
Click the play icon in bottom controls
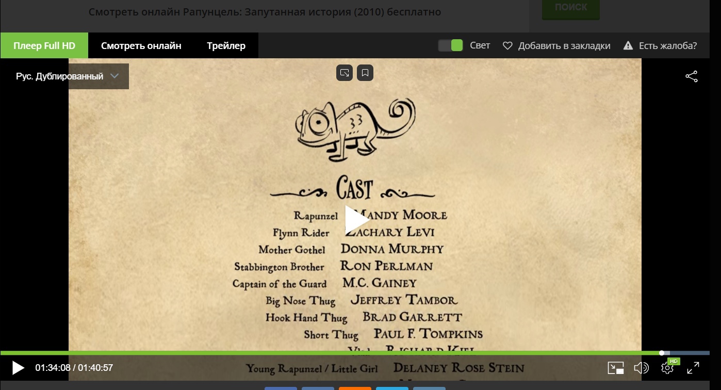(18, 368)
